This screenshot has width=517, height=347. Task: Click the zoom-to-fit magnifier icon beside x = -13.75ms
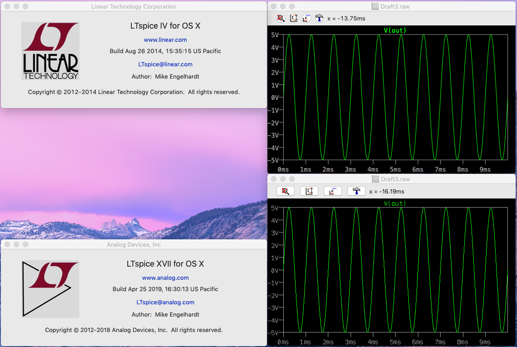[281, 19]
